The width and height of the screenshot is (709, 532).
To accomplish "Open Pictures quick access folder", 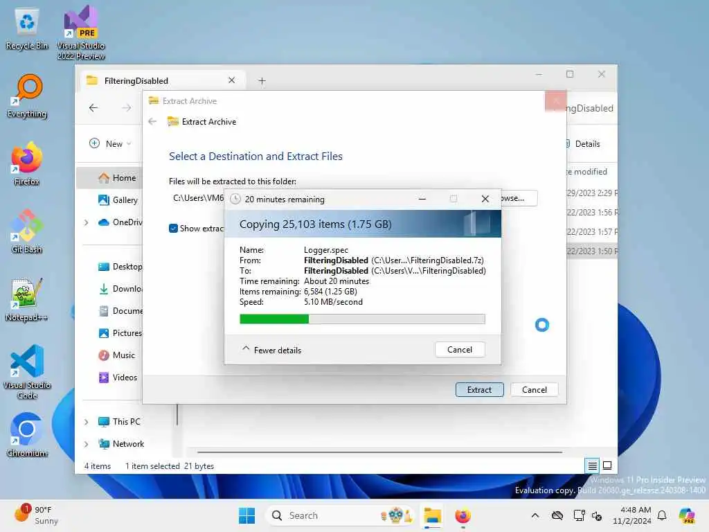I will tap(120, 333).
